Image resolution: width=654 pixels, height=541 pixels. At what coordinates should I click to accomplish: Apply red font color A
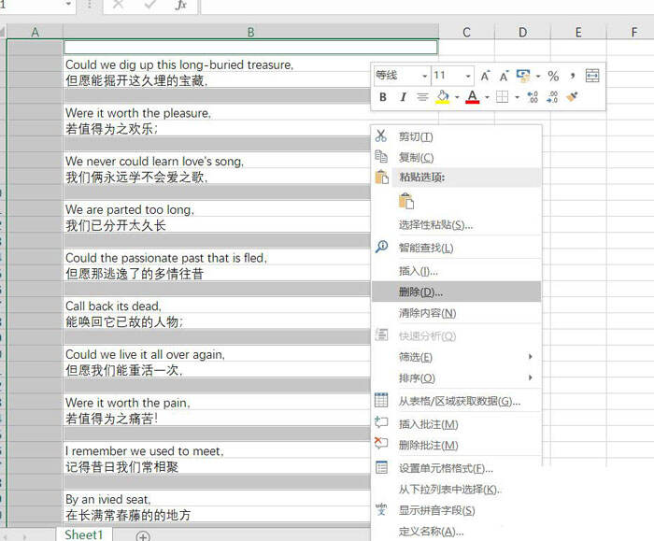[473, 97]
